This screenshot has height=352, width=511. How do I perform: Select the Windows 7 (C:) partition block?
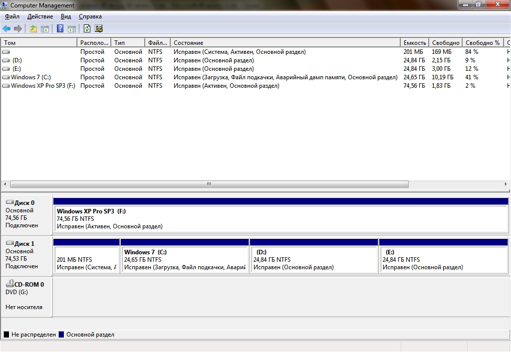(185, 260)
